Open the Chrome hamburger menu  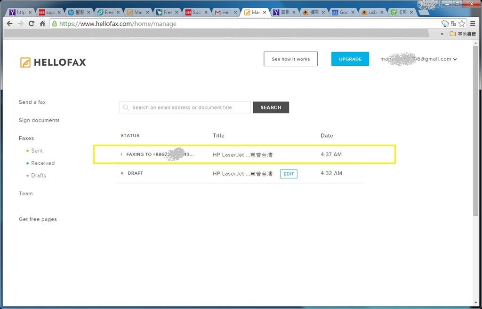pyautogui.click(x=473, y=23)
